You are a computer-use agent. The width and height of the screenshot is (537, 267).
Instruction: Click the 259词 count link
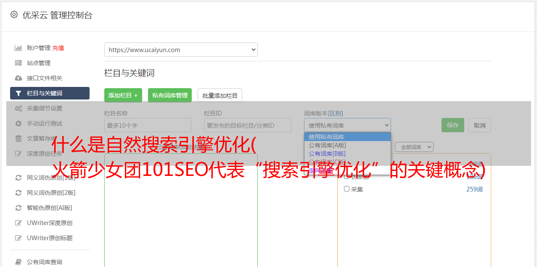(x=474, y=189)
